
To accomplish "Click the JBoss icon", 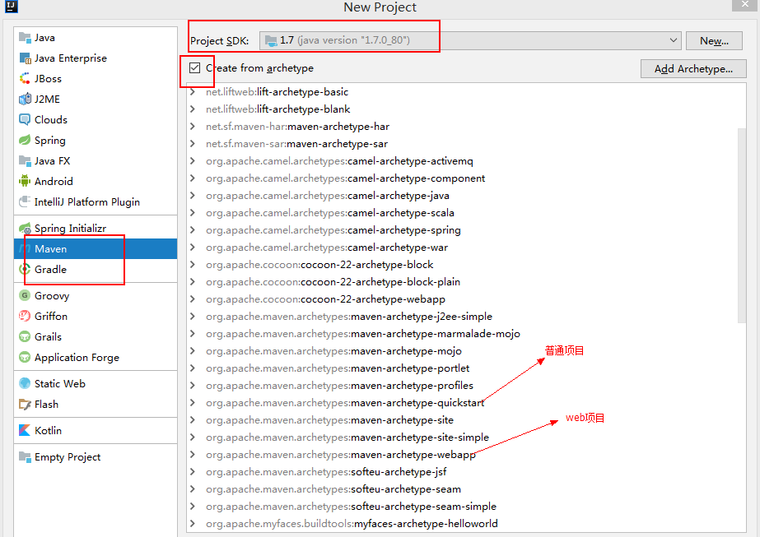I will tap(25, 78).
